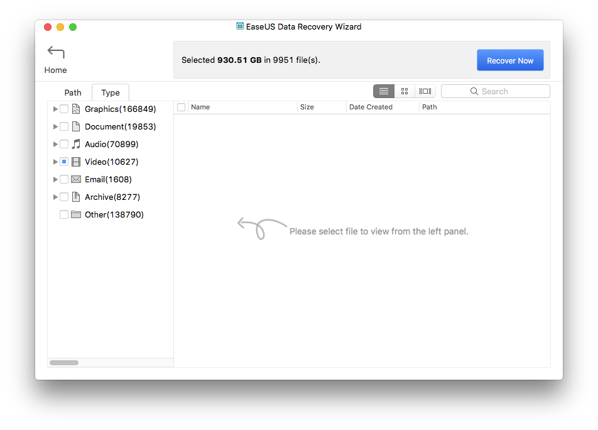Select the Archive(8277) row
598x430 pixels.
pyautogui.click(x=111, y=197)
